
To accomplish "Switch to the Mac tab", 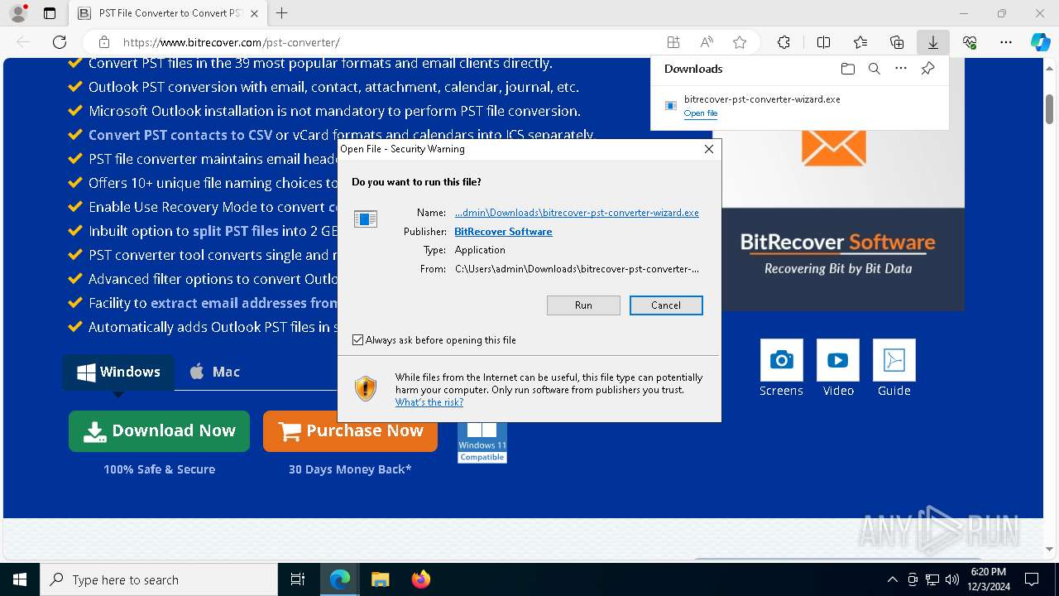I will tap(214, 372).
